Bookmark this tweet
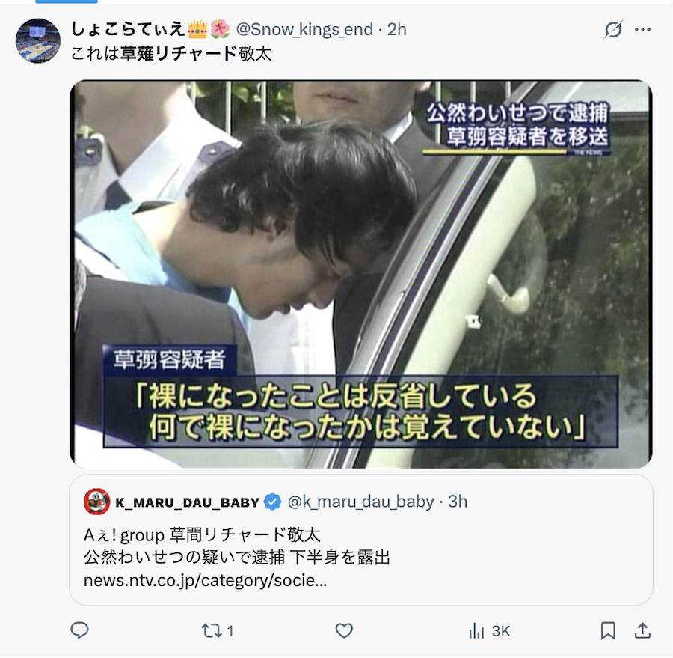This screenshot has width=673, height=658. pyautogui.click(x=608, y=631)
